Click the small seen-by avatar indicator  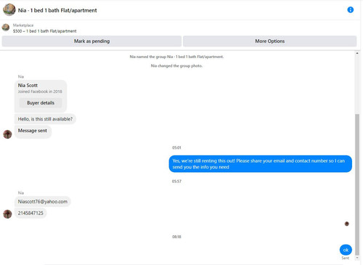pyautogui.click(x=347, y=224)
